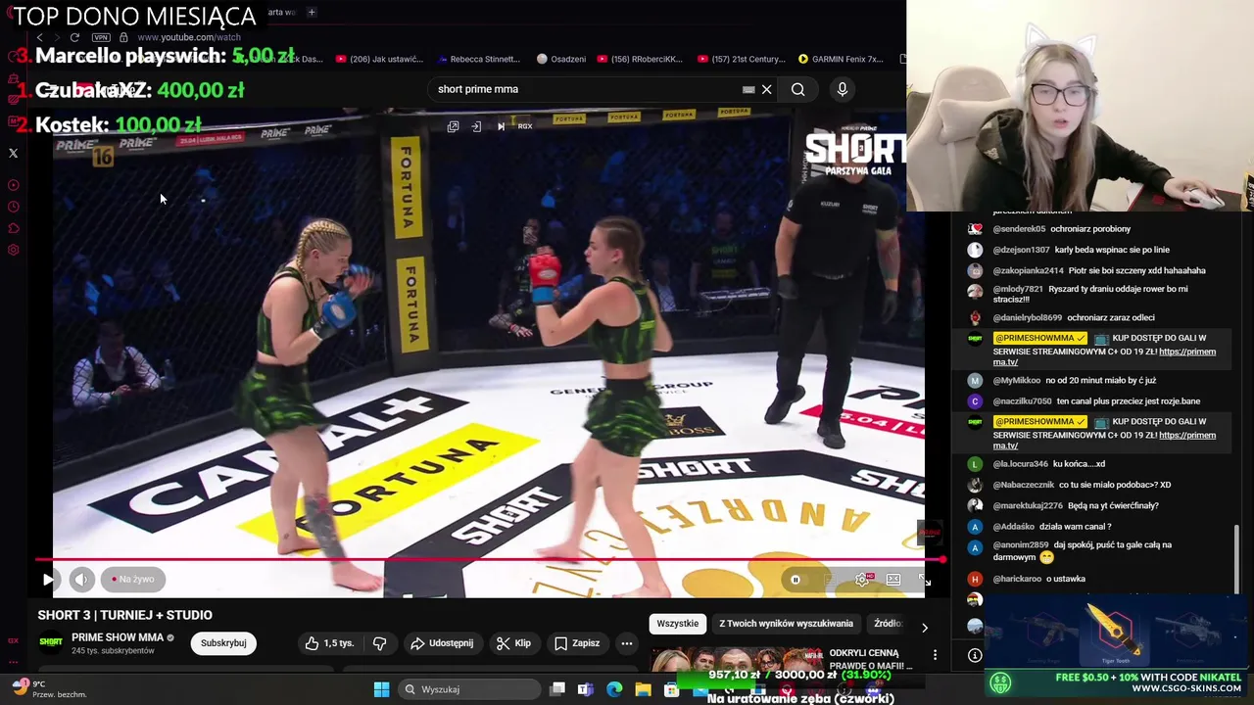Screen dimensions: 1254x705
Task: Select the 'Źródło' filter chip
Action: click(888, 624)
